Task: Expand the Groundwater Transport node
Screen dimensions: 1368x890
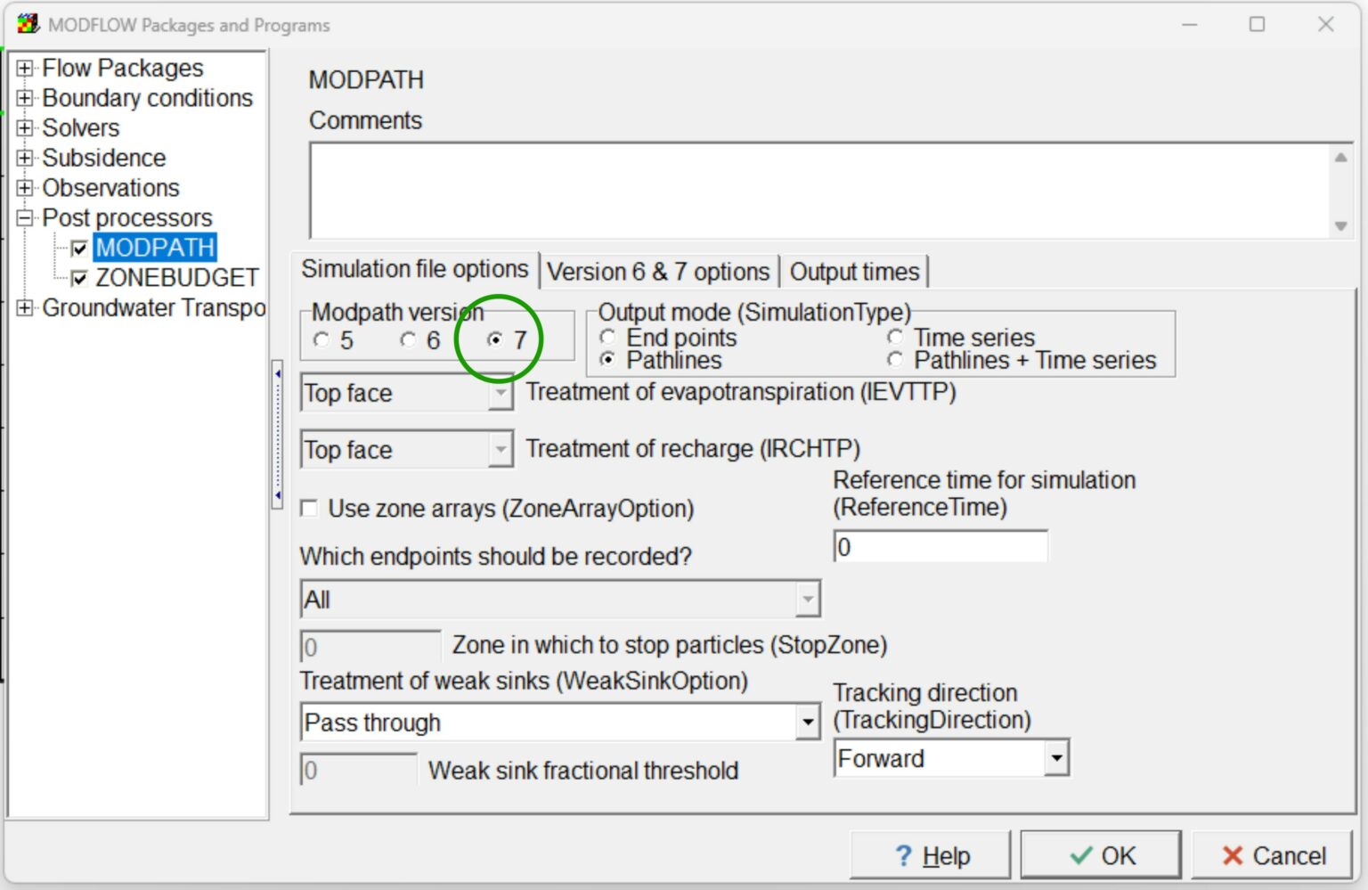Action: pyautogui.click(x=26, y=308)
